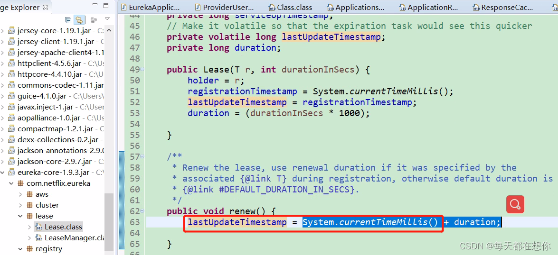Click the LeaseManager class file icon
Image resolution: width=558 pixels, height=255 pixels.
pos(39,238)
